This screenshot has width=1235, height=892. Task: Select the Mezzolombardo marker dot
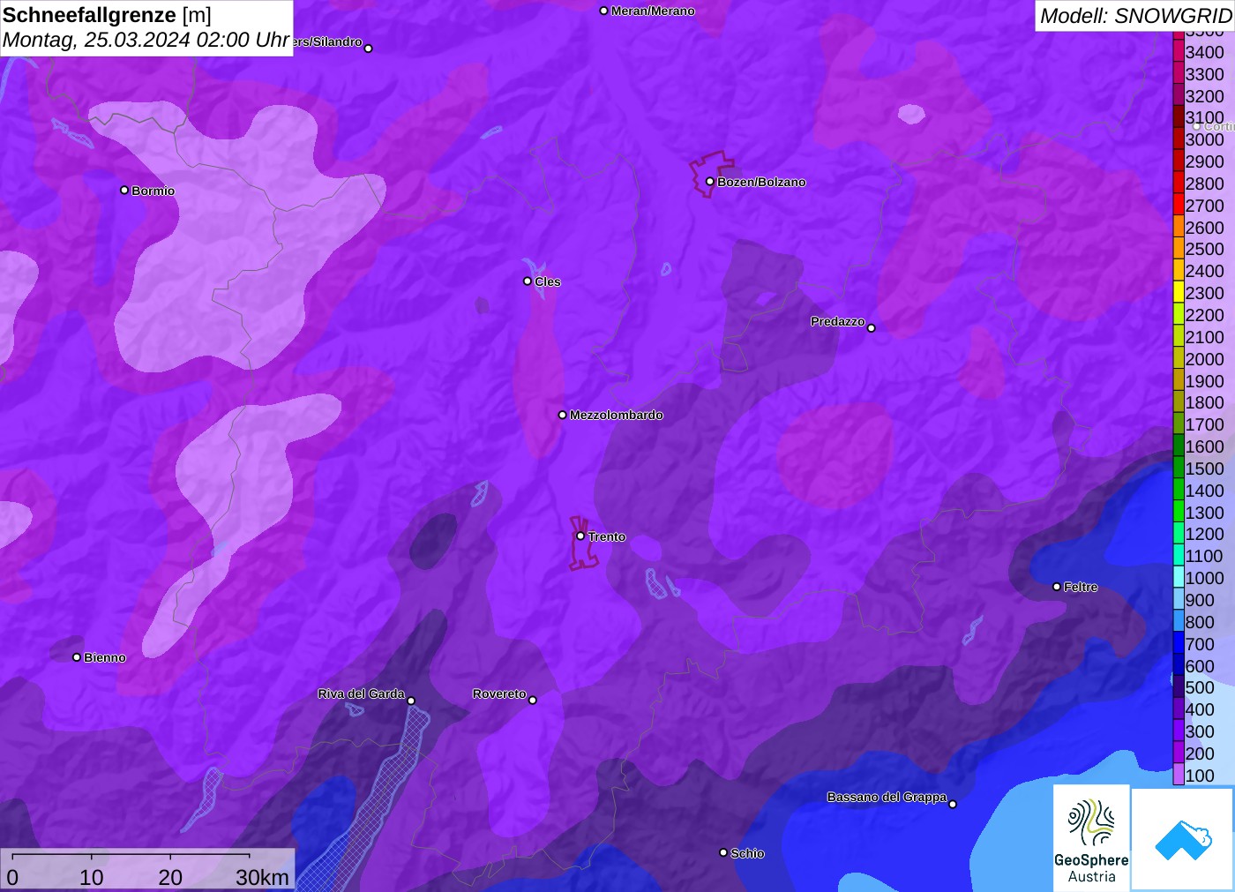click(x=563, y=415)
